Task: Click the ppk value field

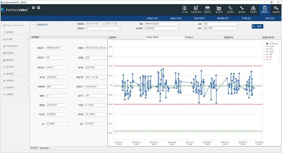Action: (x=96, y=124)
